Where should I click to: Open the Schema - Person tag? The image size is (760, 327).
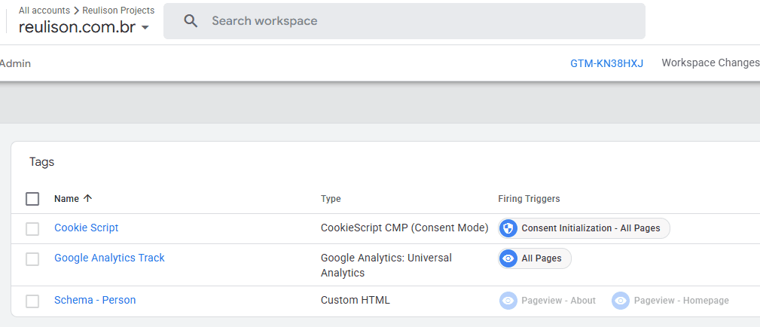tap(95, 300)
